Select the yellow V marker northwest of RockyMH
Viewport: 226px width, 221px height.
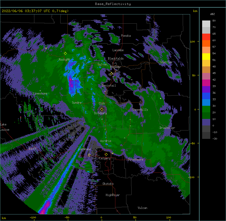pos(46,48)
